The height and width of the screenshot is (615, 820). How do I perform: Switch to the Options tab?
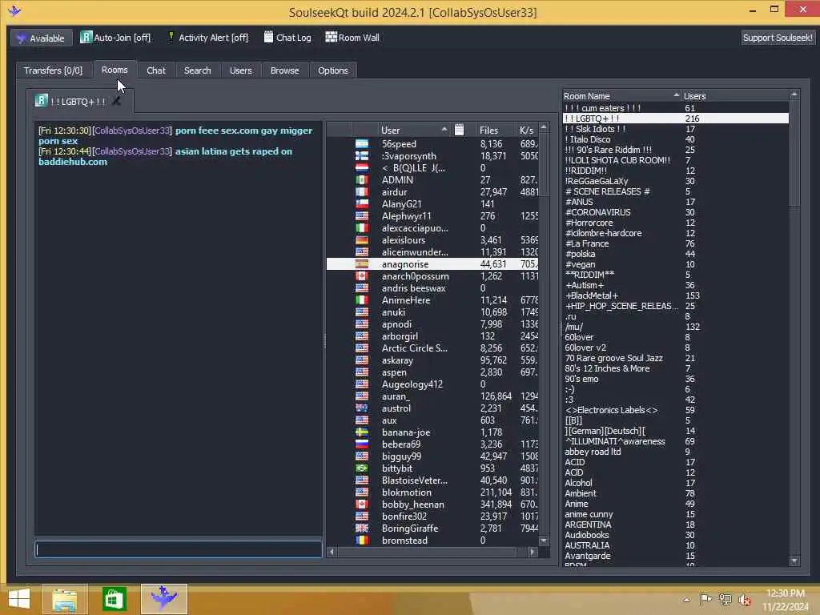(332, 70)
